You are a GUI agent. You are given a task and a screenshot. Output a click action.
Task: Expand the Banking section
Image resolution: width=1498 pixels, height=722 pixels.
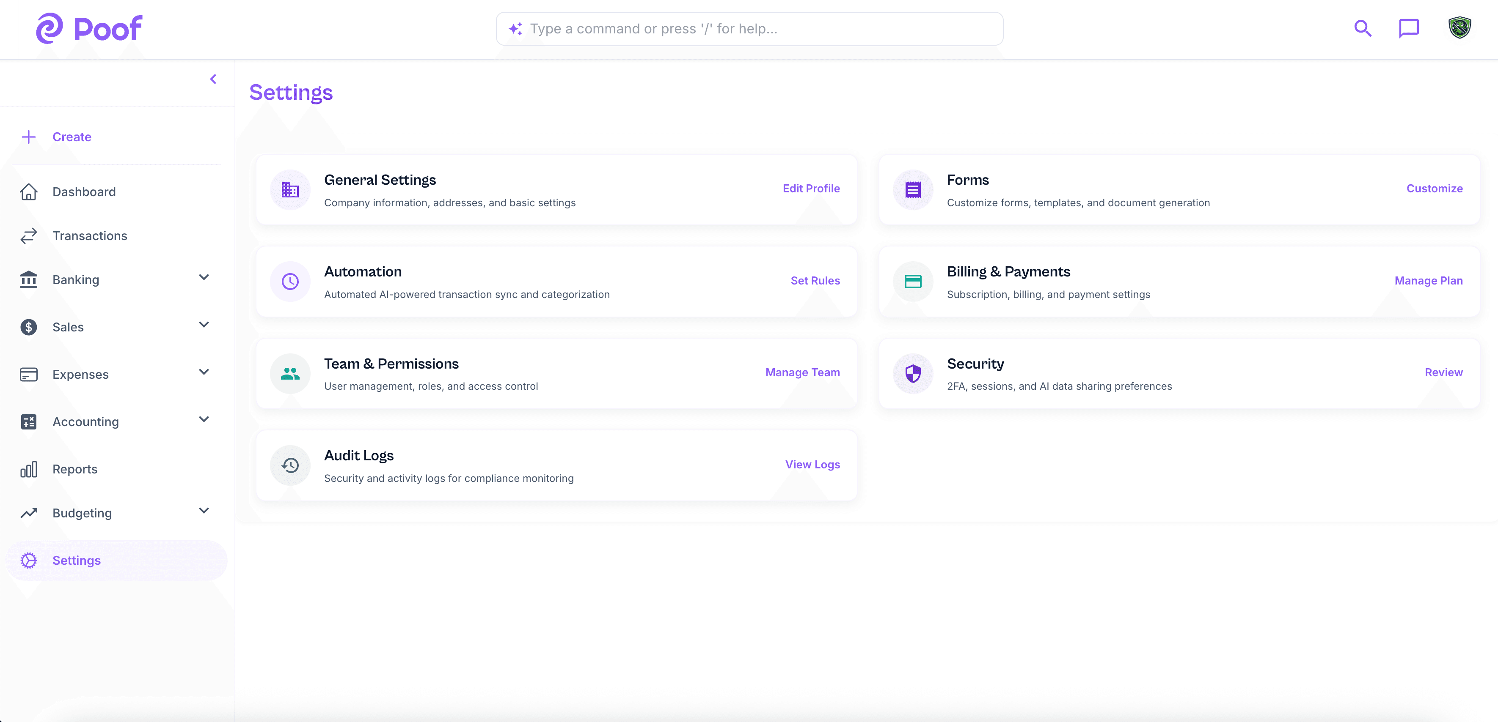(203, 279)
